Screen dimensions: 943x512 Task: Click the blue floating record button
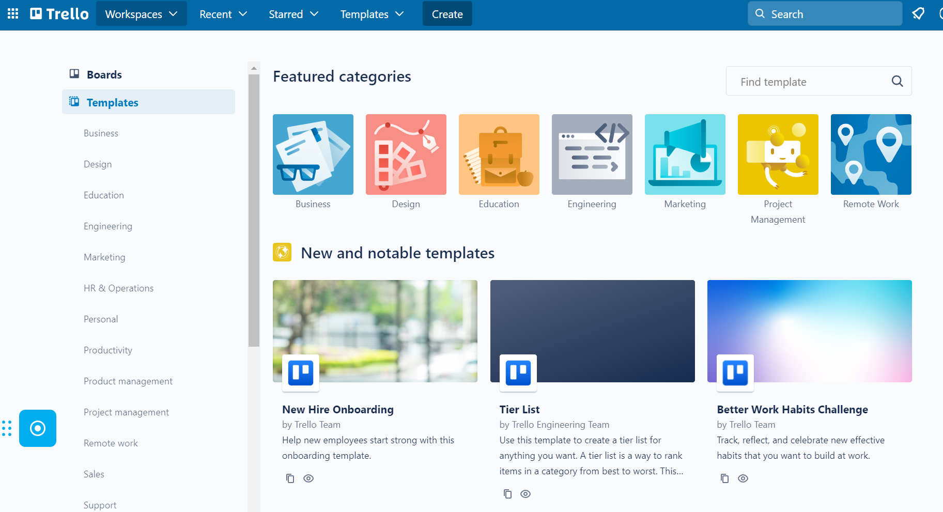[x=38, y=428]
